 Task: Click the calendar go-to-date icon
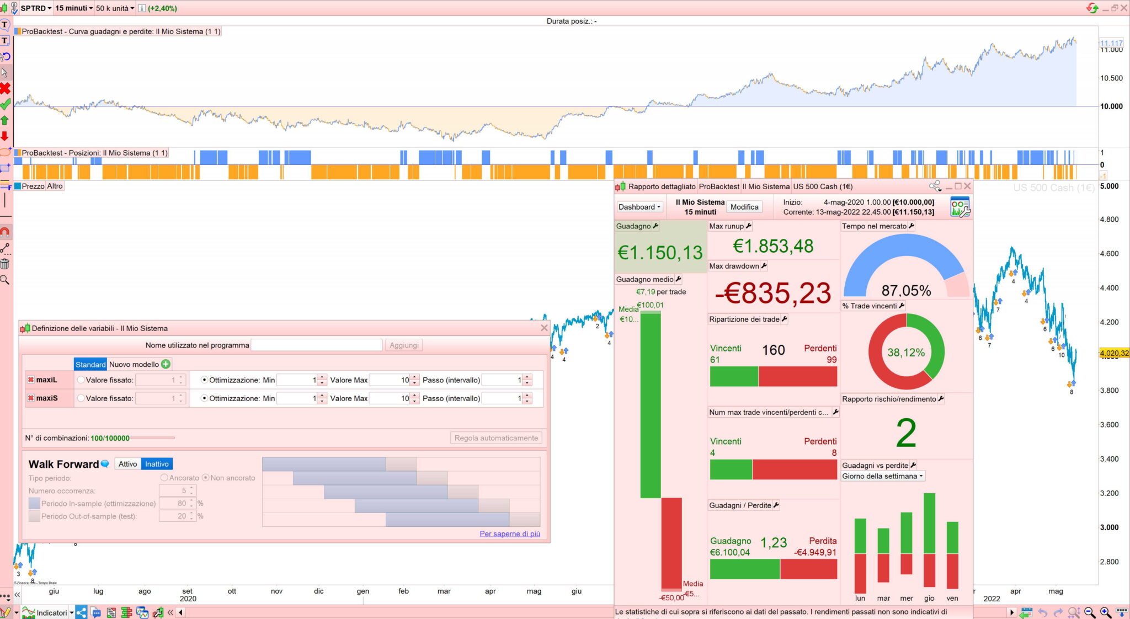[1026, 612]
